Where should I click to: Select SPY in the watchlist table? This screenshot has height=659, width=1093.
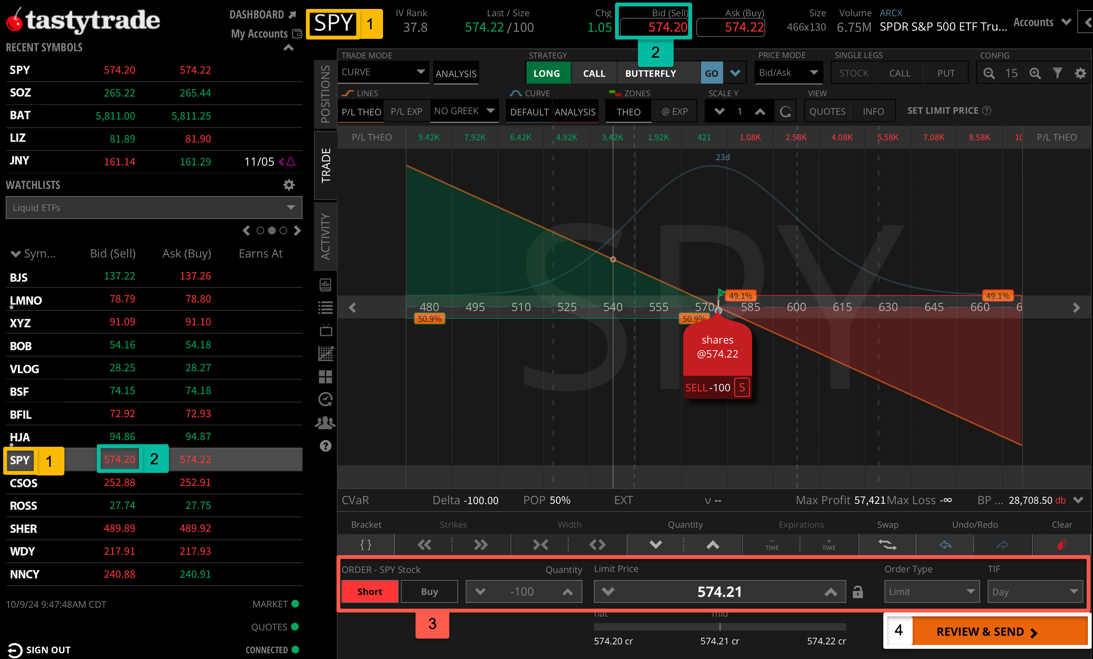20,460
